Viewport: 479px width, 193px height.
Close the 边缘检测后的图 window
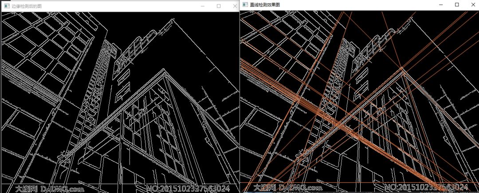235,6
